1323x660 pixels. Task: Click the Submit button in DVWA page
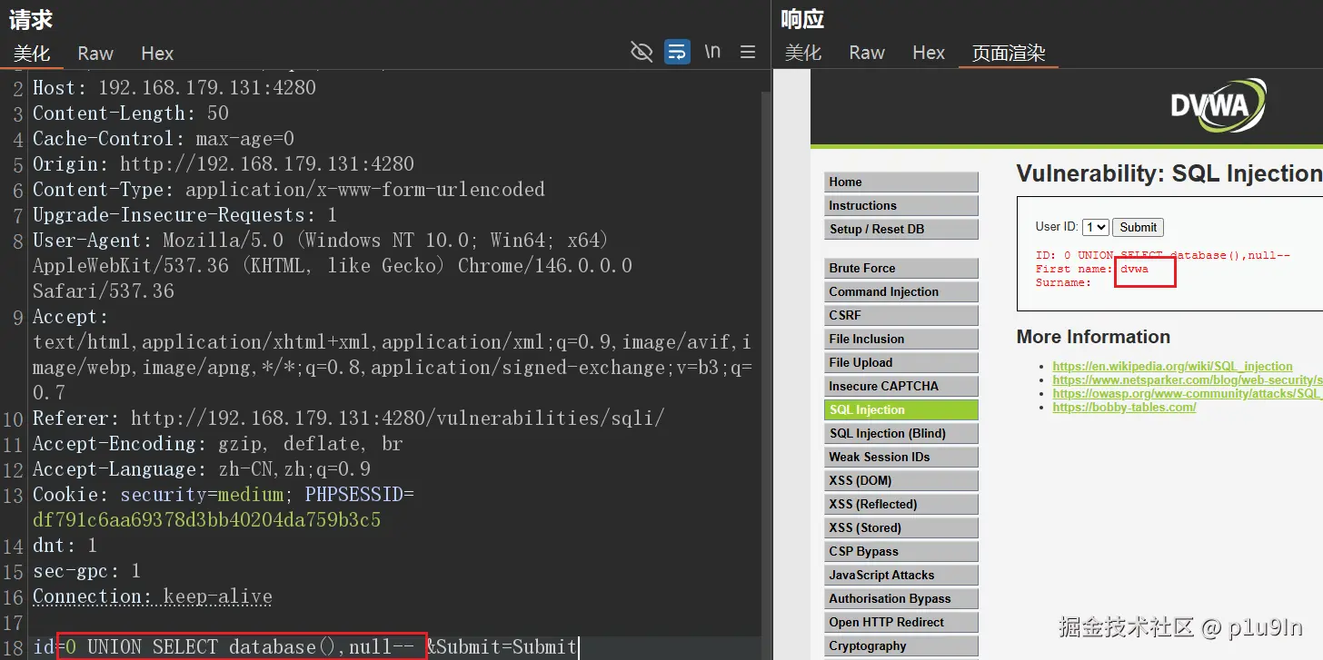pyautogui.click(x=1138, y=227)
